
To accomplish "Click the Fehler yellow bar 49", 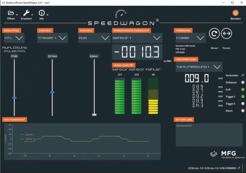I will coord(153,96).
